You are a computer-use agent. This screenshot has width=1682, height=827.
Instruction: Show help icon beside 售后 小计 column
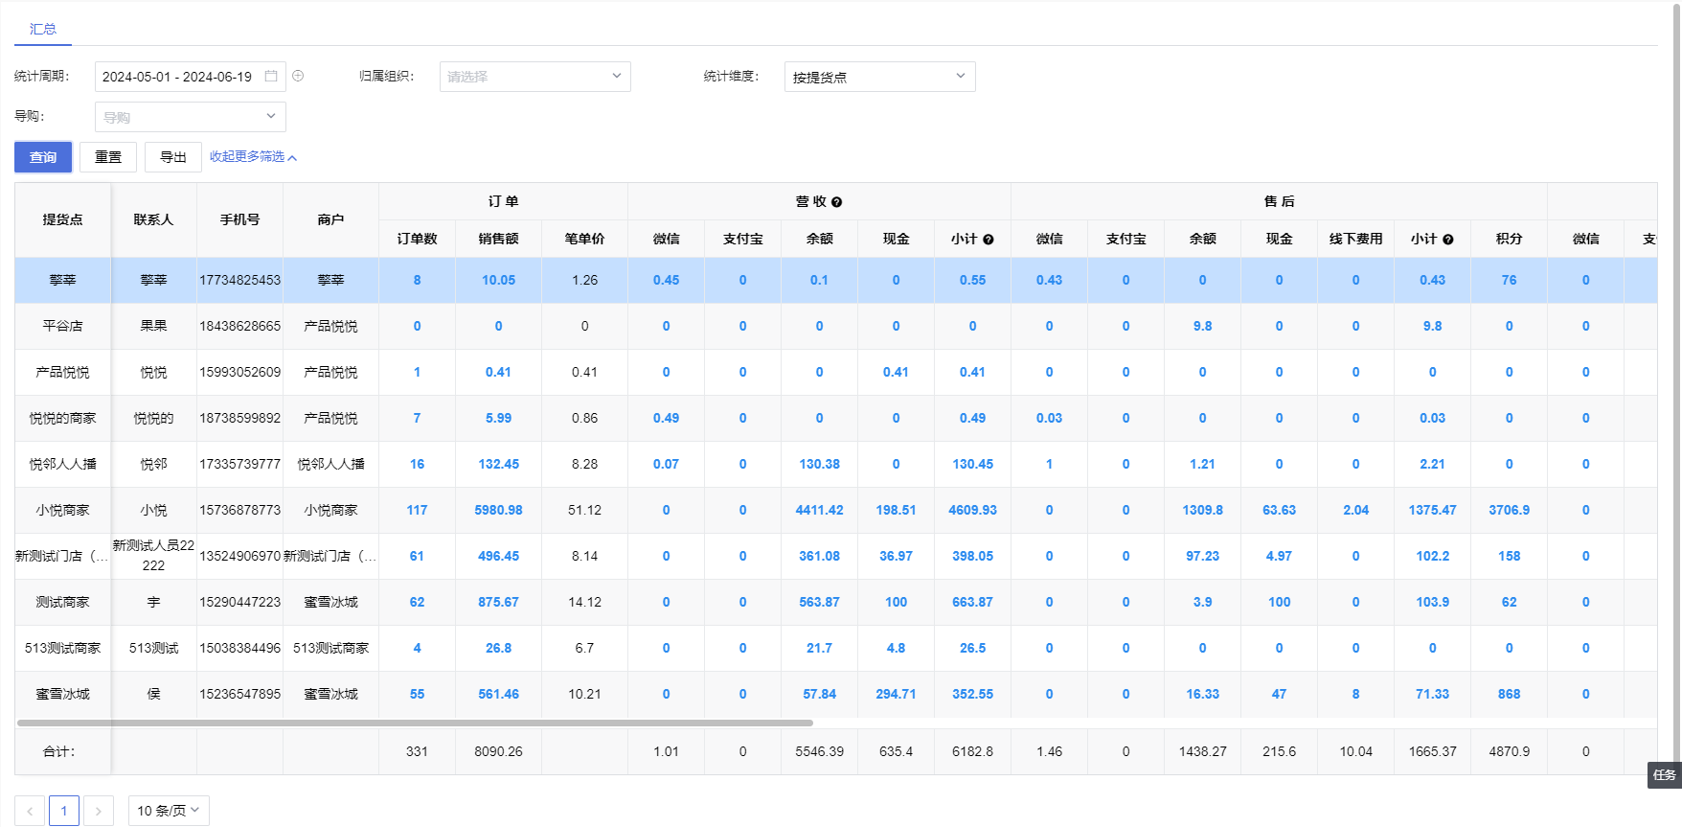click(1448, 240)
